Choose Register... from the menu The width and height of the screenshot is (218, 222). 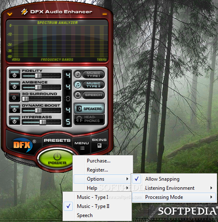click(103, 170)
